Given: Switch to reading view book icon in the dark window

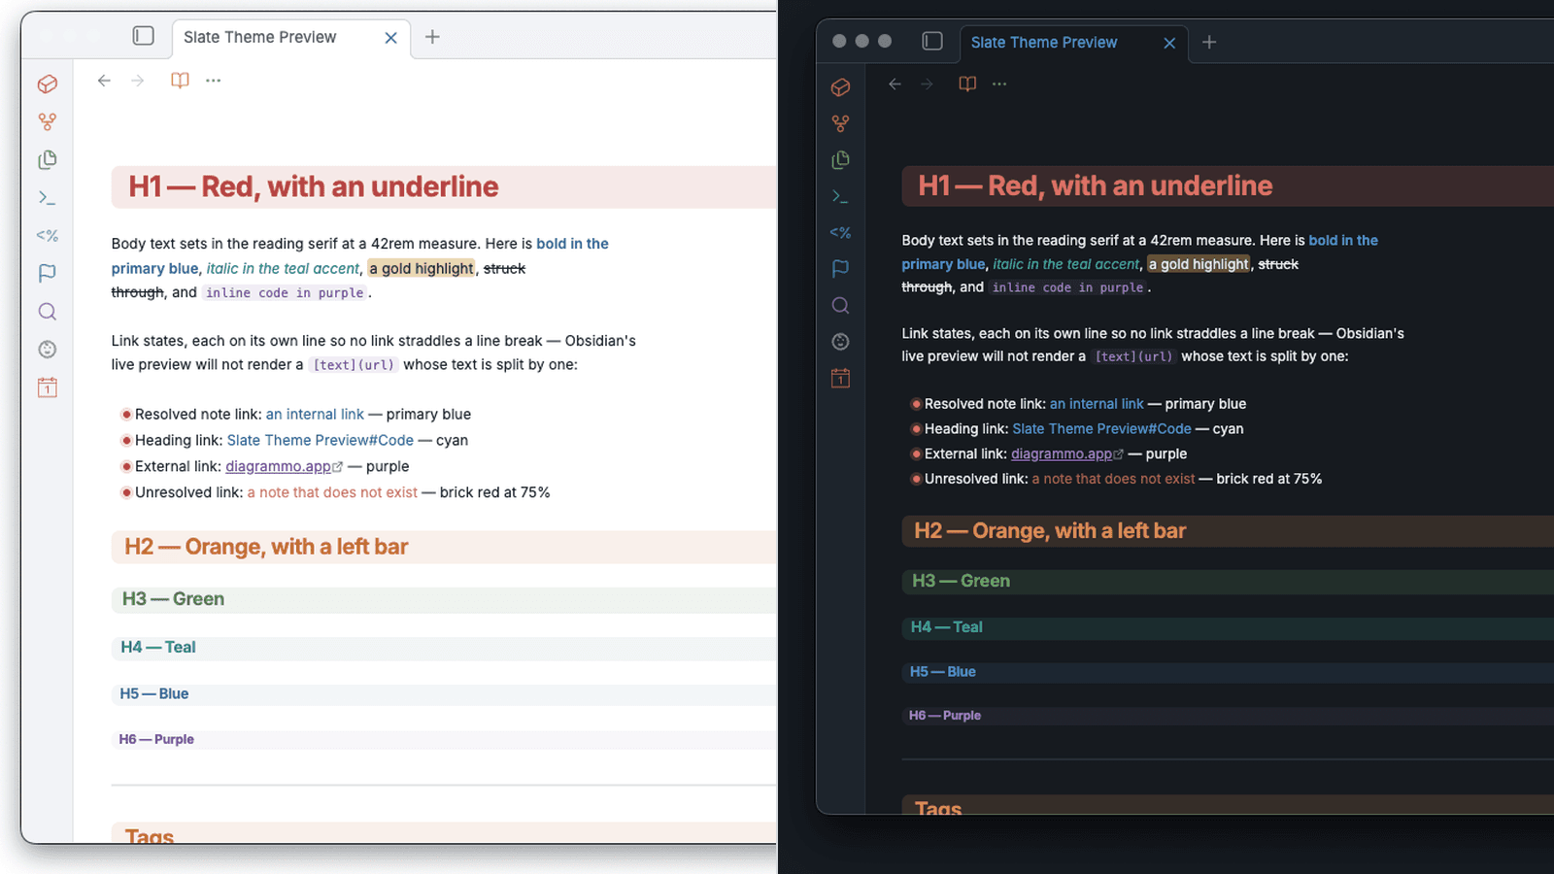Looking at the screenshot, I should (x=967, y=84).
